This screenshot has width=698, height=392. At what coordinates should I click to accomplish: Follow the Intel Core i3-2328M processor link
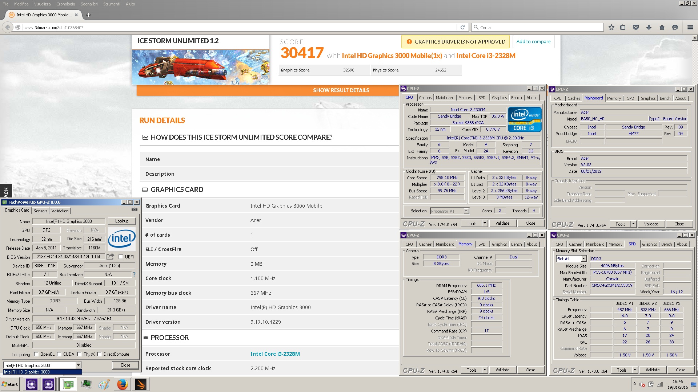[275, 354]
